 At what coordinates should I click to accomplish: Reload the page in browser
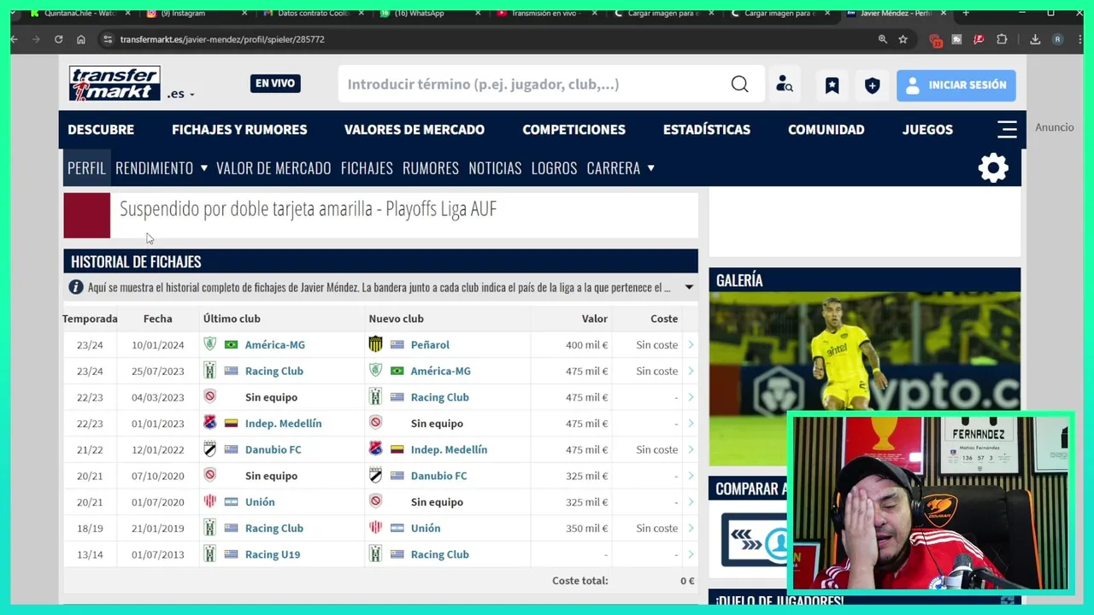coord(58,39)
